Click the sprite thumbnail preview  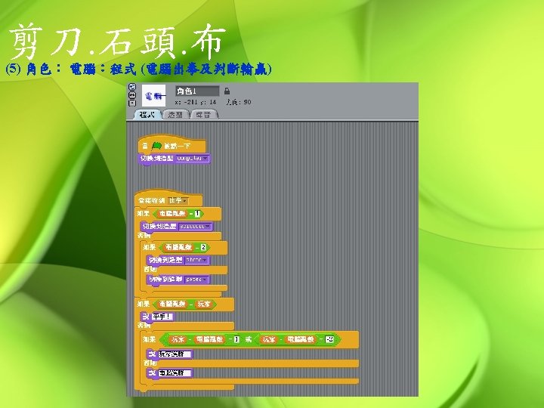point(153,95)
